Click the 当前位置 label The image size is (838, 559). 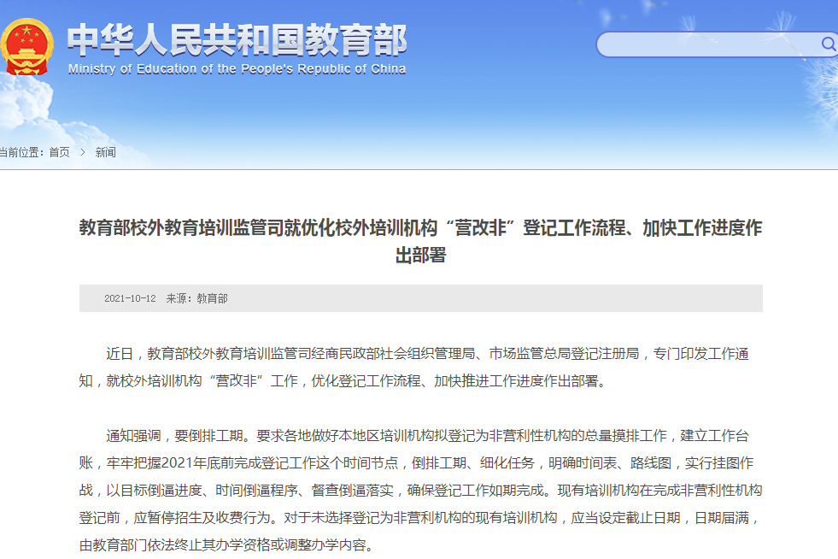click(21, 152)
